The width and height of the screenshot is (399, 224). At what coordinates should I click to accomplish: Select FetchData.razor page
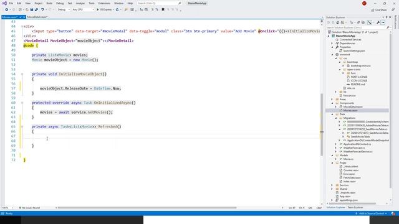(x=352, y=178)
